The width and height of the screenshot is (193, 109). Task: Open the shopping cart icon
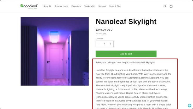point(171,6)
